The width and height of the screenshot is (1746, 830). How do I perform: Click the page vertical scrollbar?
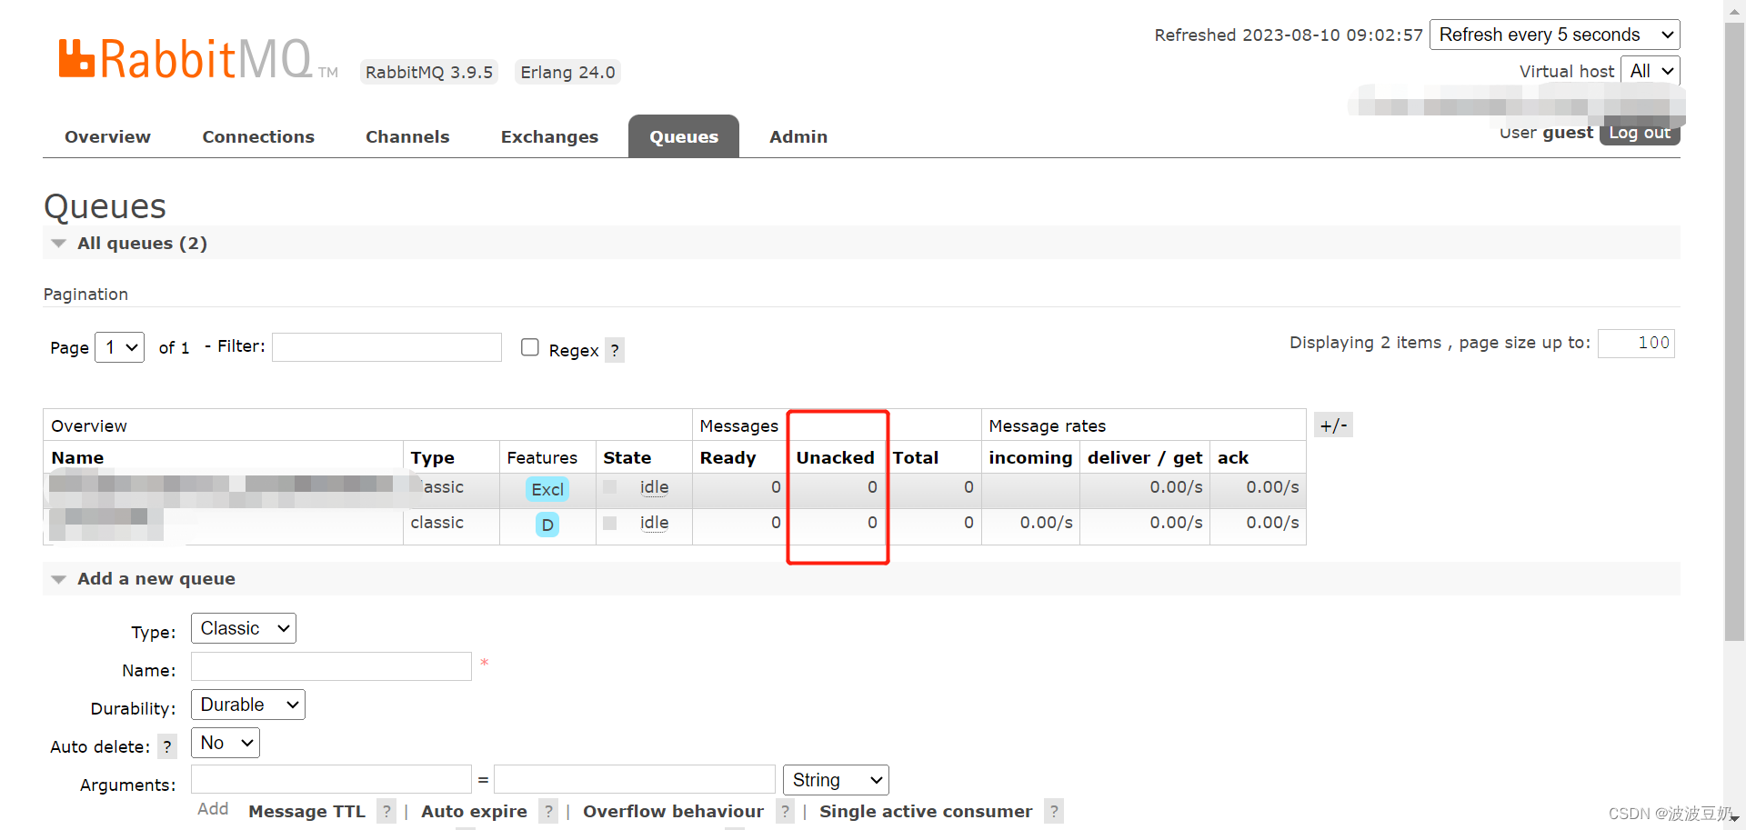click(1734, 332)
